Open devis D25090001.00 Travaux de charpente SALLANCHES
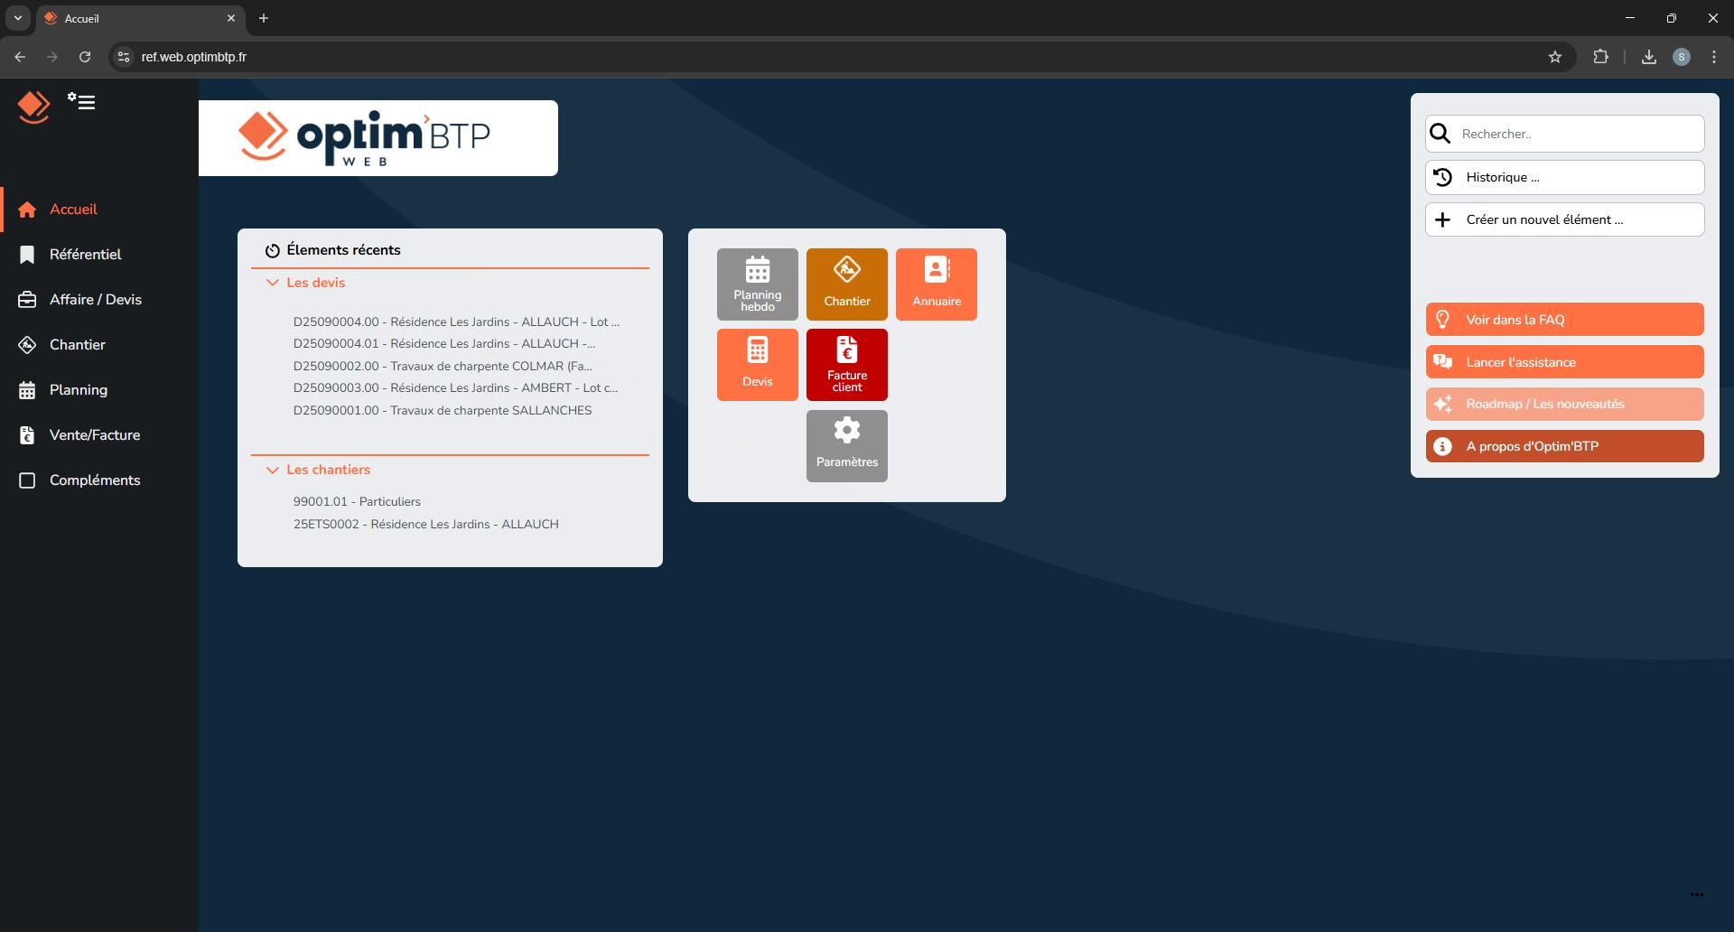 [x=443, y=409]
